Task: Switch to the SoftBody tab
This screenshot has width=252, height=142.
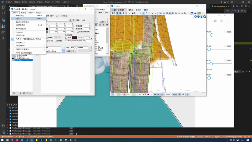Action: click(64, 16)
